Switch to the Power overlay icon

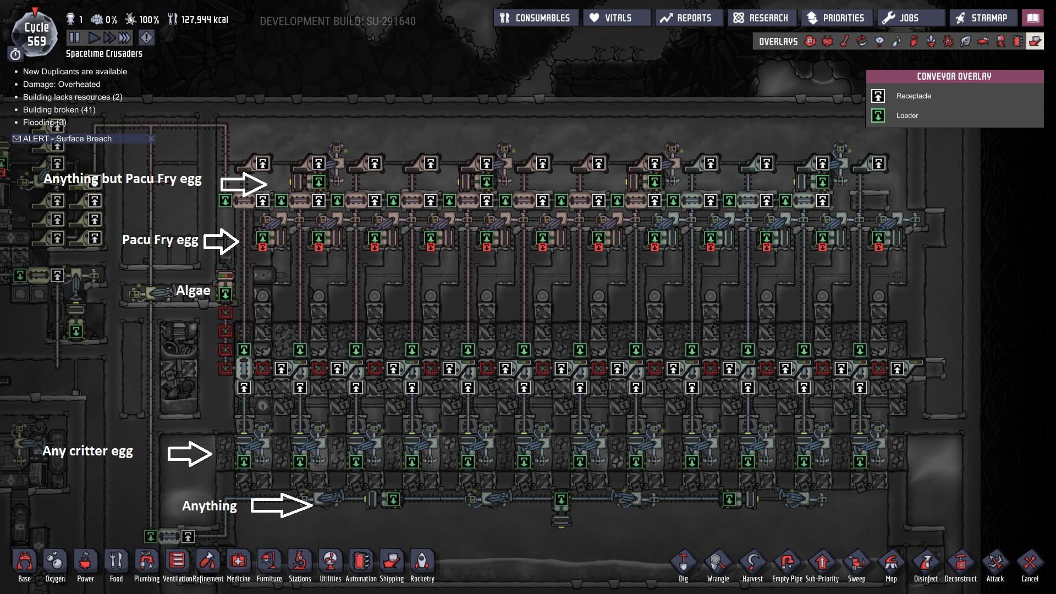pyautogui.click(x=828, y=41)
